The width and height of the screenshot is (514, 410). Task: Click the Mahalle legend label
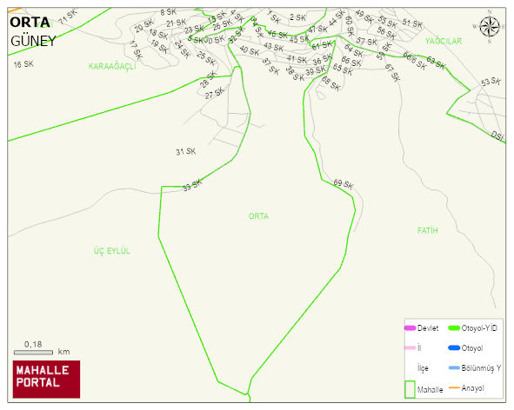430,389
